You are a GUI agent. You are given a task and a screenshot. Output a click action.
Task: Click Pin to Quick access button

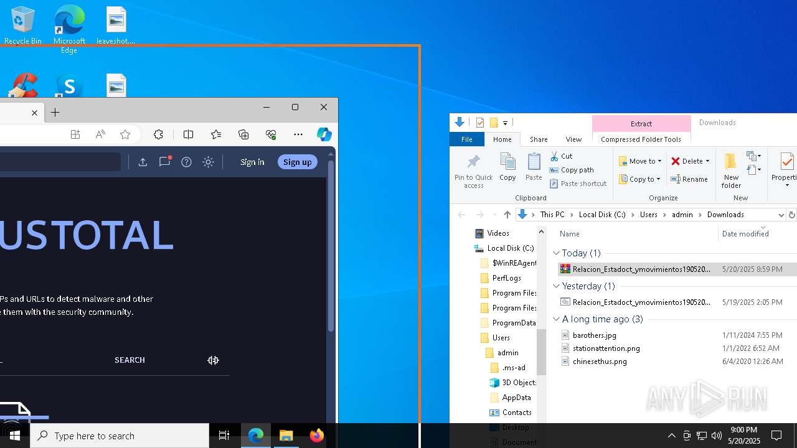pyautogui.click(x=473, y=171)
